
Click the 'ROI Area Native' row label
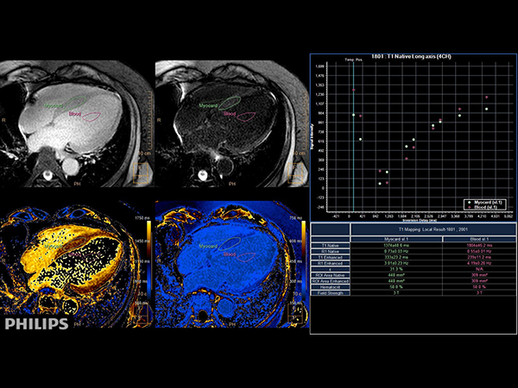click(x=331, y=275)
